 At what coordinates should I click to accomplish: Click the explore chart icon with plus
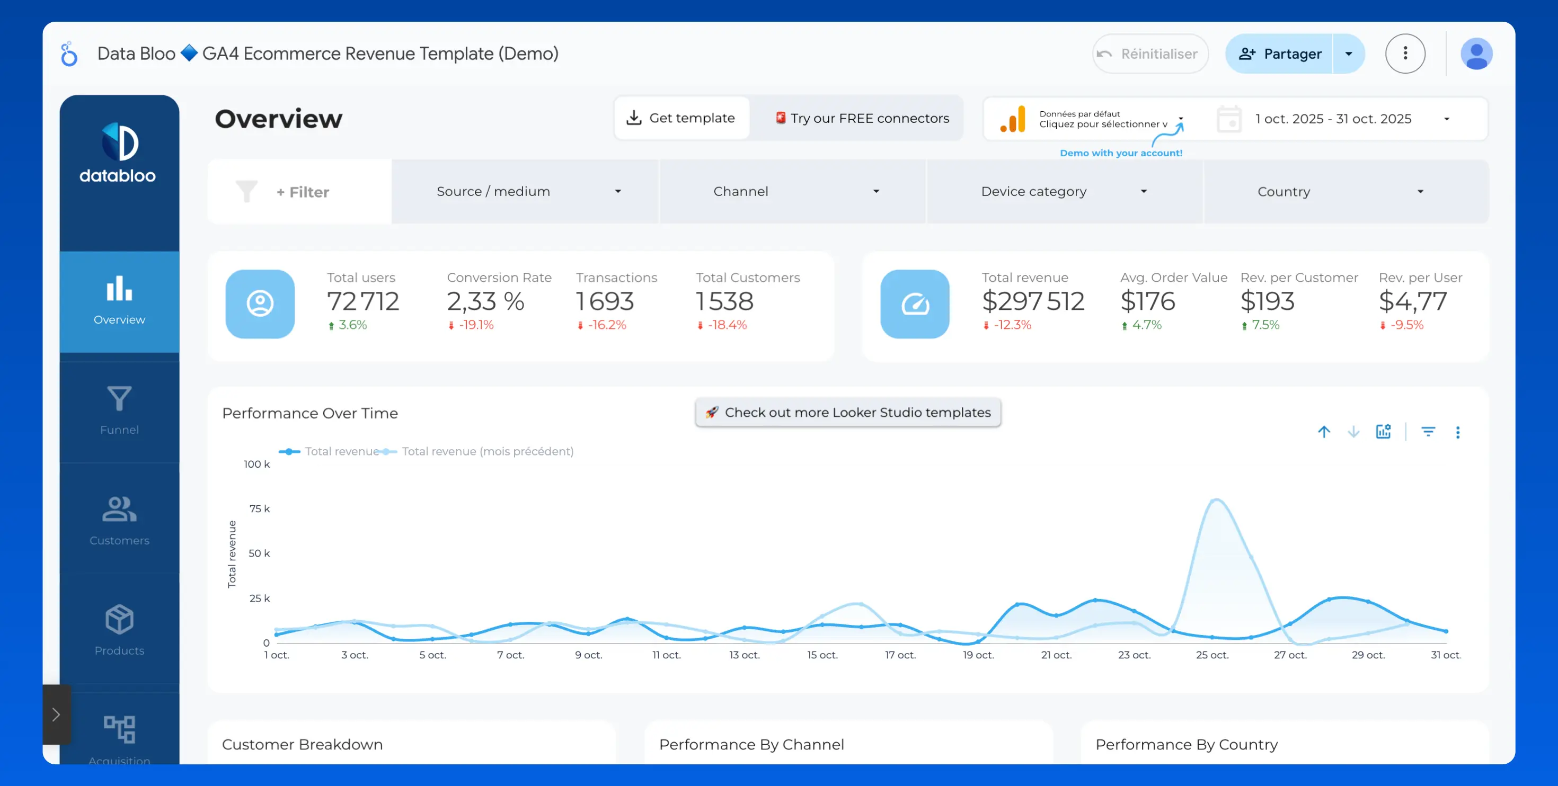pyautogui.click(x=1383, y=432)
